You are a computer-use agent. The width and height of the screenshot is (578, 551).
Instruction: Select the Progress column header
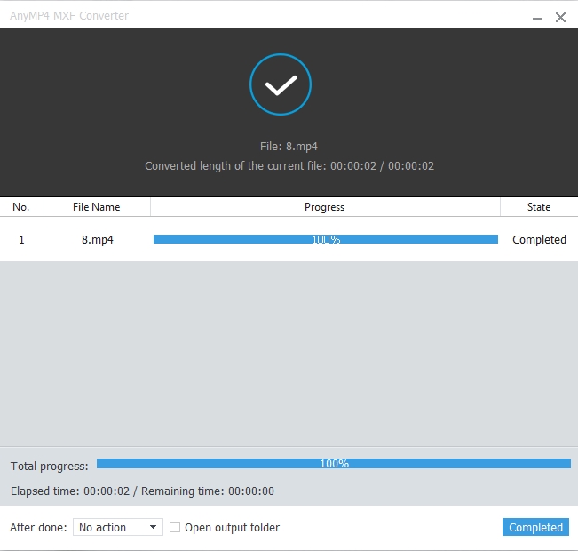324,207
